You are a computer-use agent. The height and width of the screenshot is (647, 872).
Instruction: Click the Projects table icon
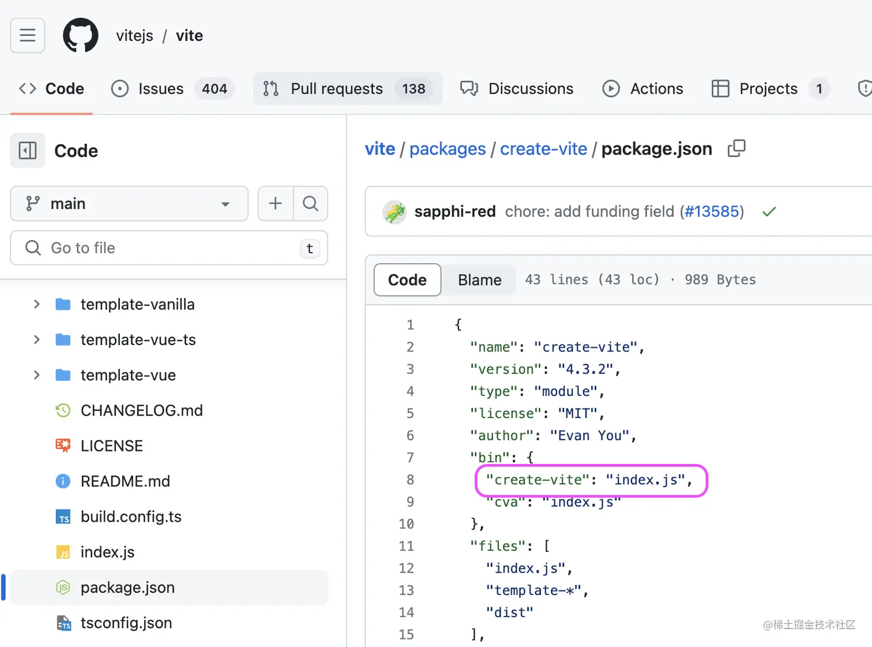tap(720, 88)
